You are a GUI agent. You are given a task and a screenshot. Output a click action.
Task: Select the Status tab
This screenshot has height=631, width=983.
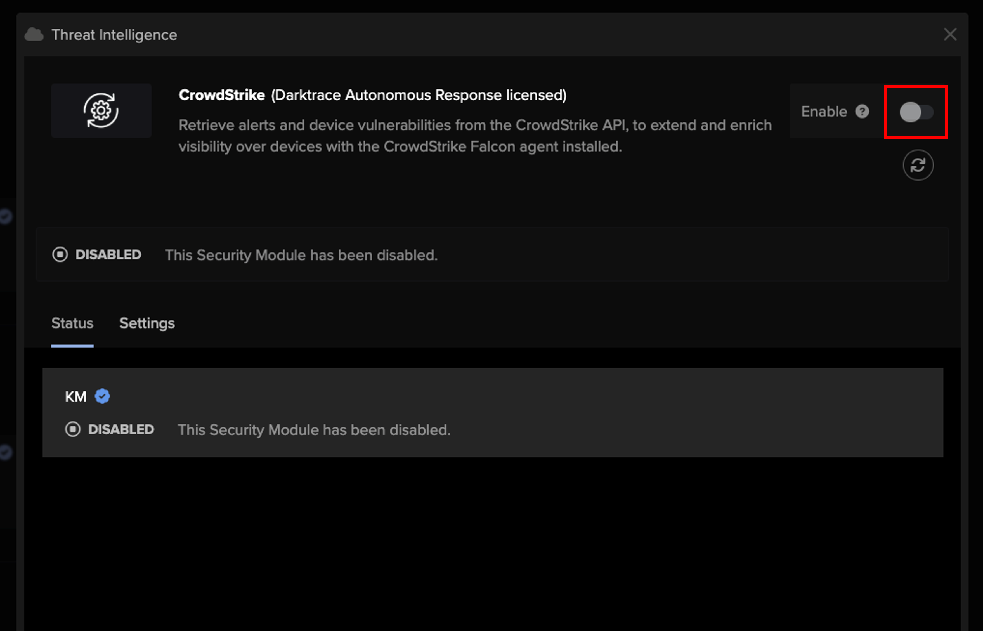[x=72, y=323]
